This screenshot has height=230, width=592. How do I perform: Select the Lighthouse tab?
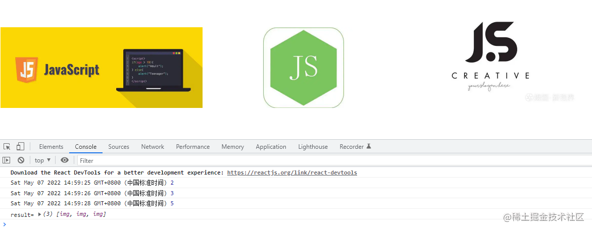[x=313, y=147]
